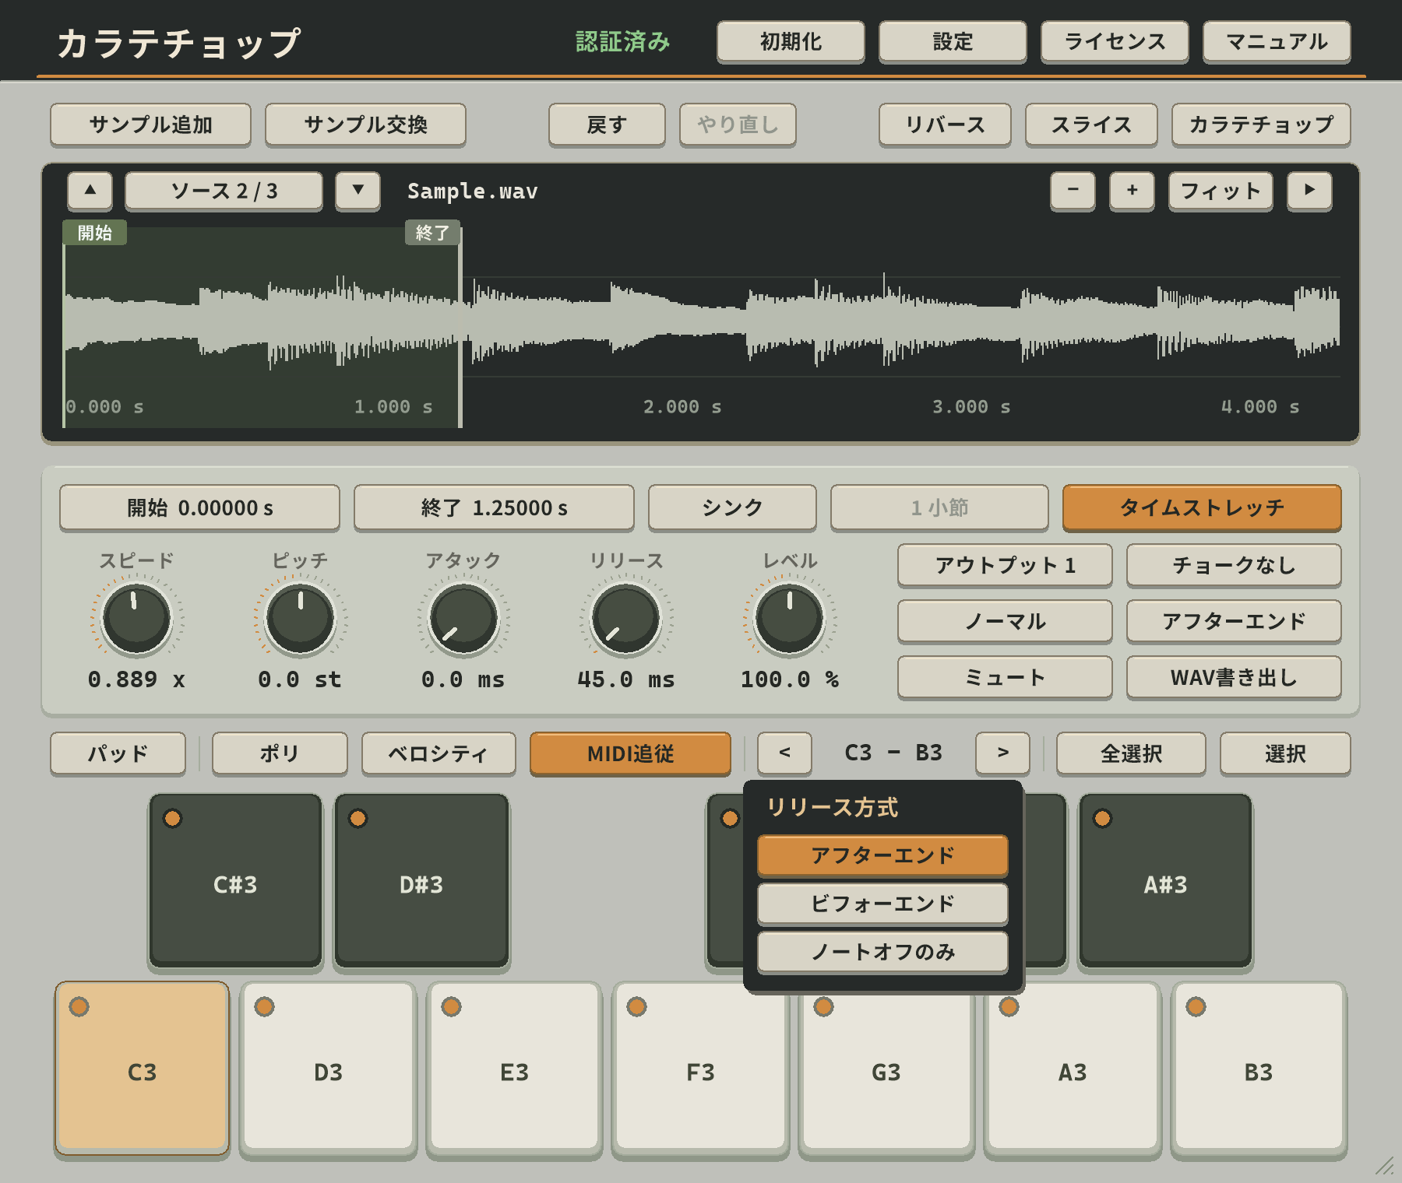
Task: Click the スピード knob
Action: click(x=137, y=620)
